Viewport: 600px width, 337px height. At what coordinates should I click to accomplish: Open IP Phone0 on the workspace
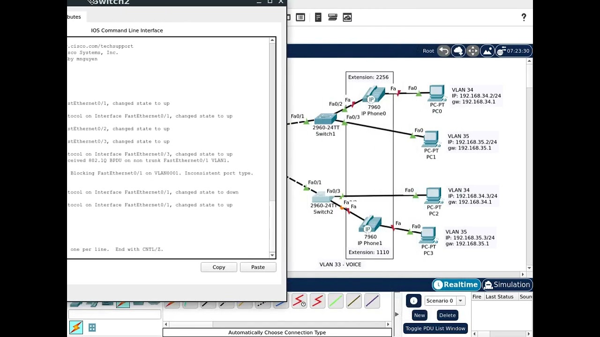[374, 95]
